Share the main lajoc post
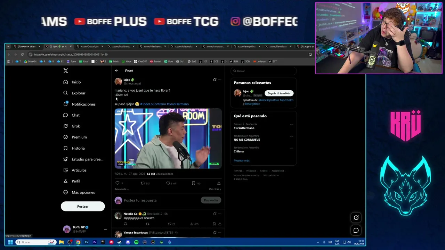Screen dimensions: 445x250 click(x=219, y=183)
